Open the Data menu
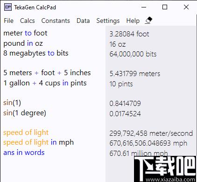The height and width of the screenshot is (182, 197). (83, 21)
